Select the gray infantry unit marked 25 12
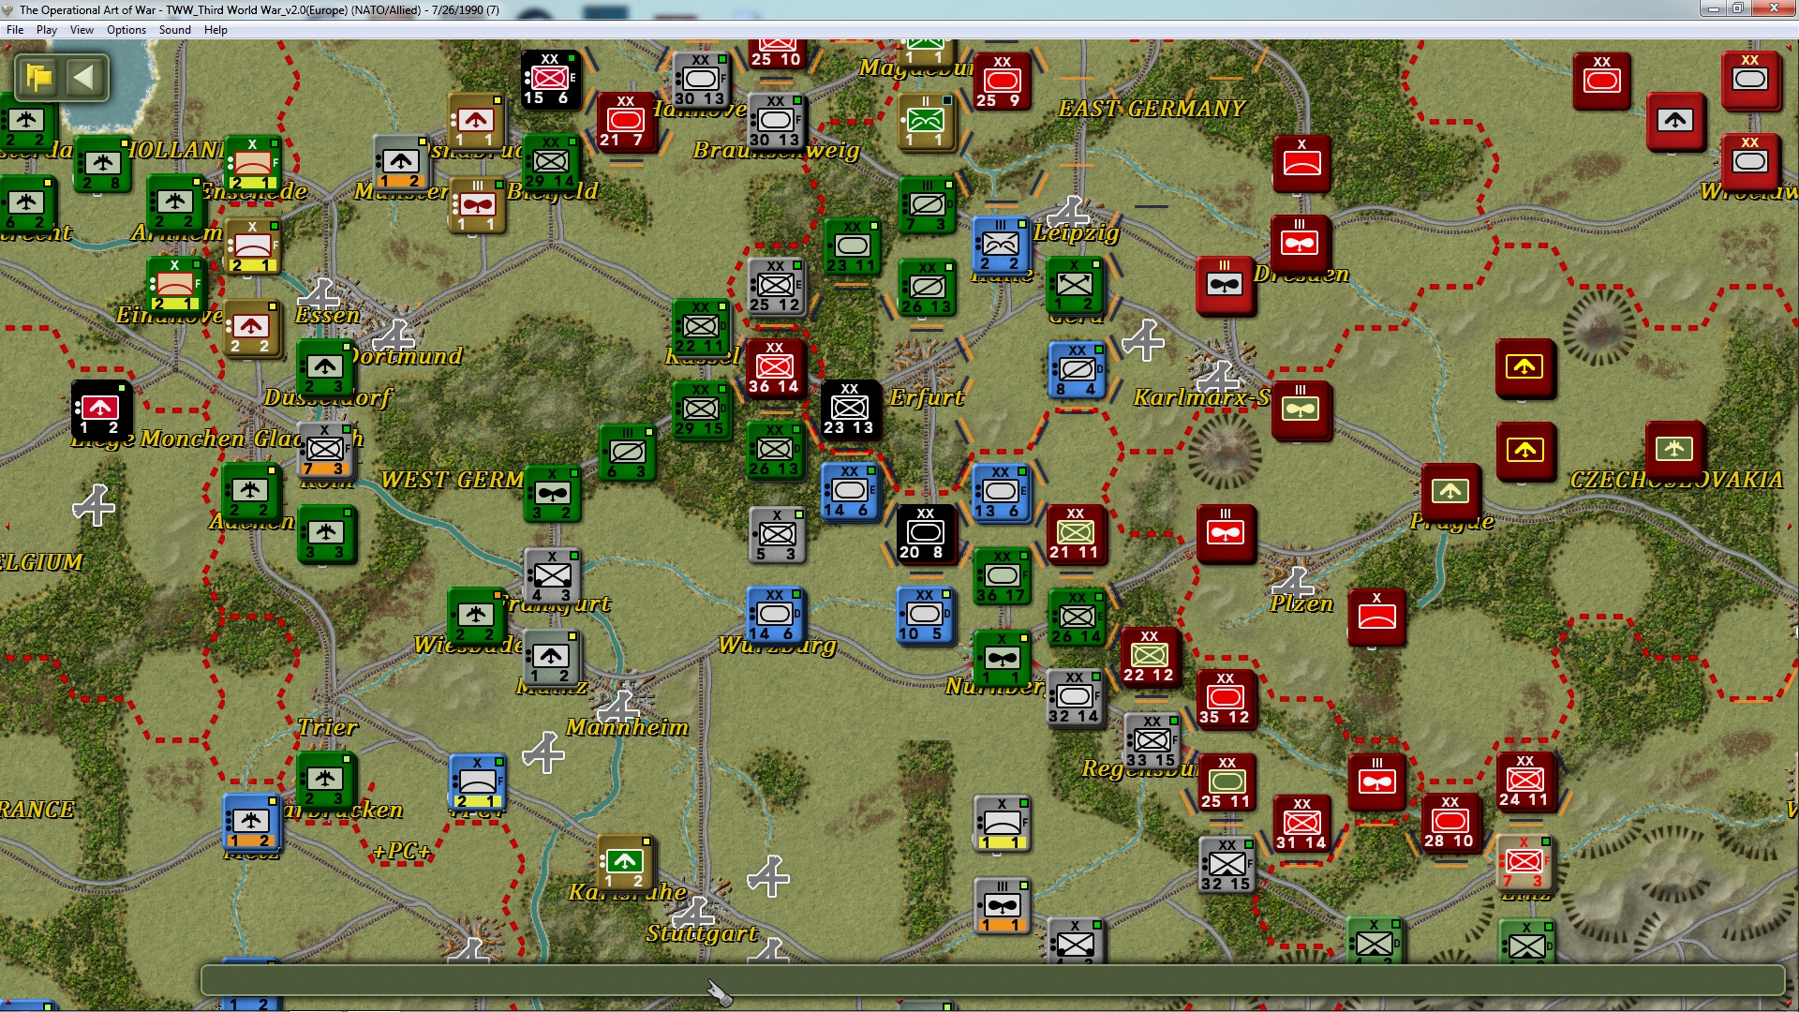Viewport: 1799px width, 1012px height. click(775, 286)
